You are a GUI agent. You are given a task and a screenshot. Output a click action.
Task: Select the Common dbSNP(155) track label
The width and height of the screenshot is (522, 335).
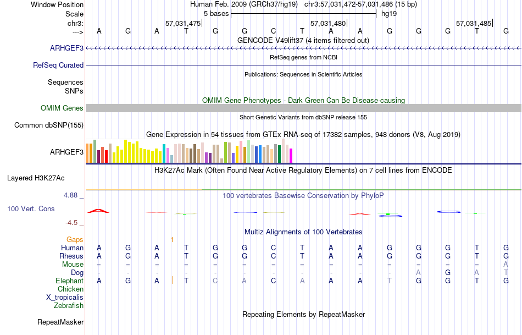click(x=49, y=125)
